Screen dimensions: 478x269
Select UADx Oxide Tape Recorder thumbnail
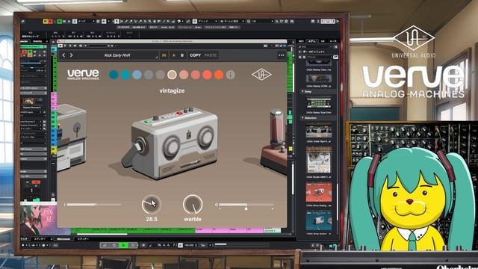pos(319,132)
